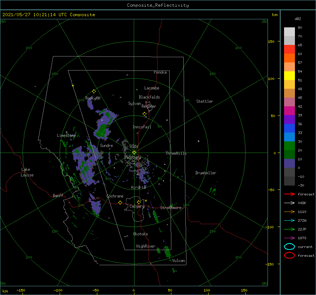This screenshot has width=316, height=295.
Task: Select the blue 33-36 dBZ swatch
Action: (289, 128)
